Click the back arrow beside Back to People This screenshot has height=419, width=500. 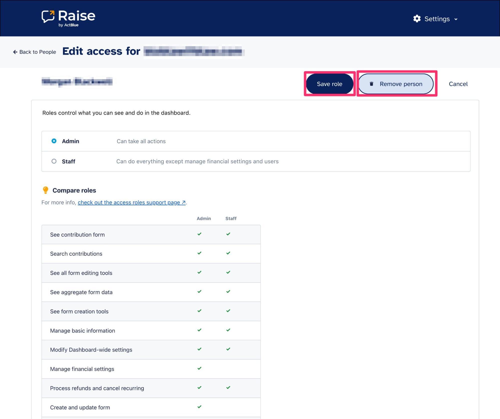tap(15, 52)
